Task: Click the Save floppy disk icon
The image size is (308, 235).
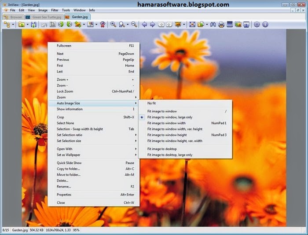Action: 33,25
